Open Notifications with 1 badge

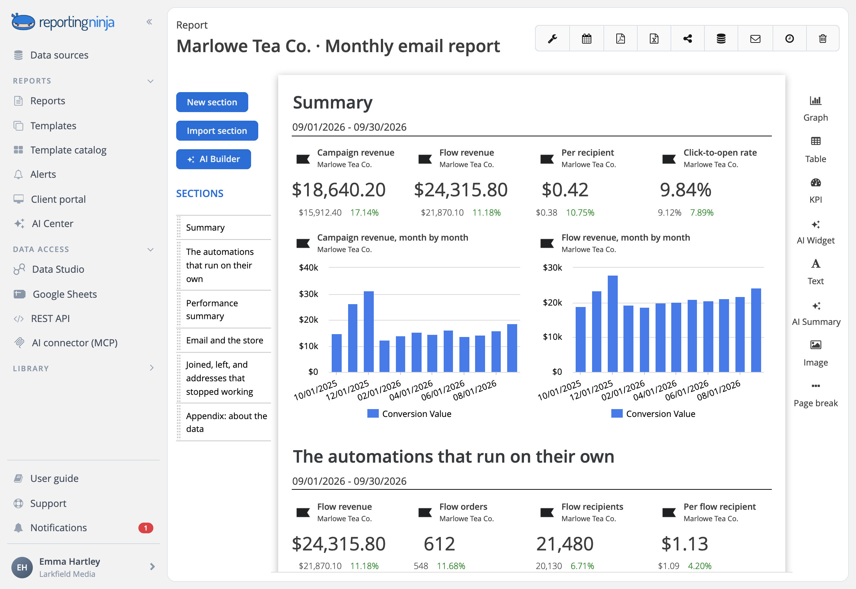(x=83, y=528)
